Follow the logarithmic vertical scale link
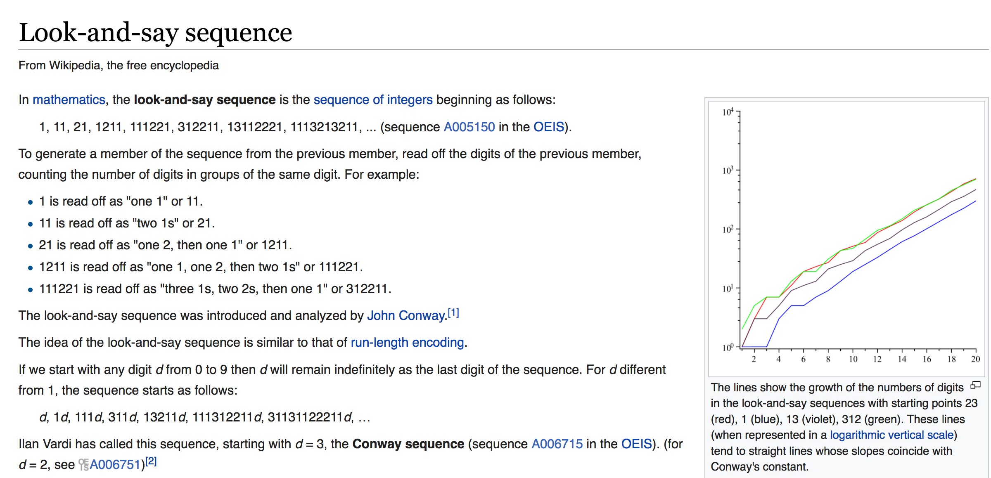 tap(892, 435)
